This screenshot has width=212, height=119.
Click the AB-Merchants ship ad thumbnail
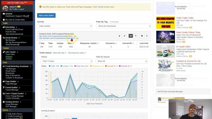[166, 66]
